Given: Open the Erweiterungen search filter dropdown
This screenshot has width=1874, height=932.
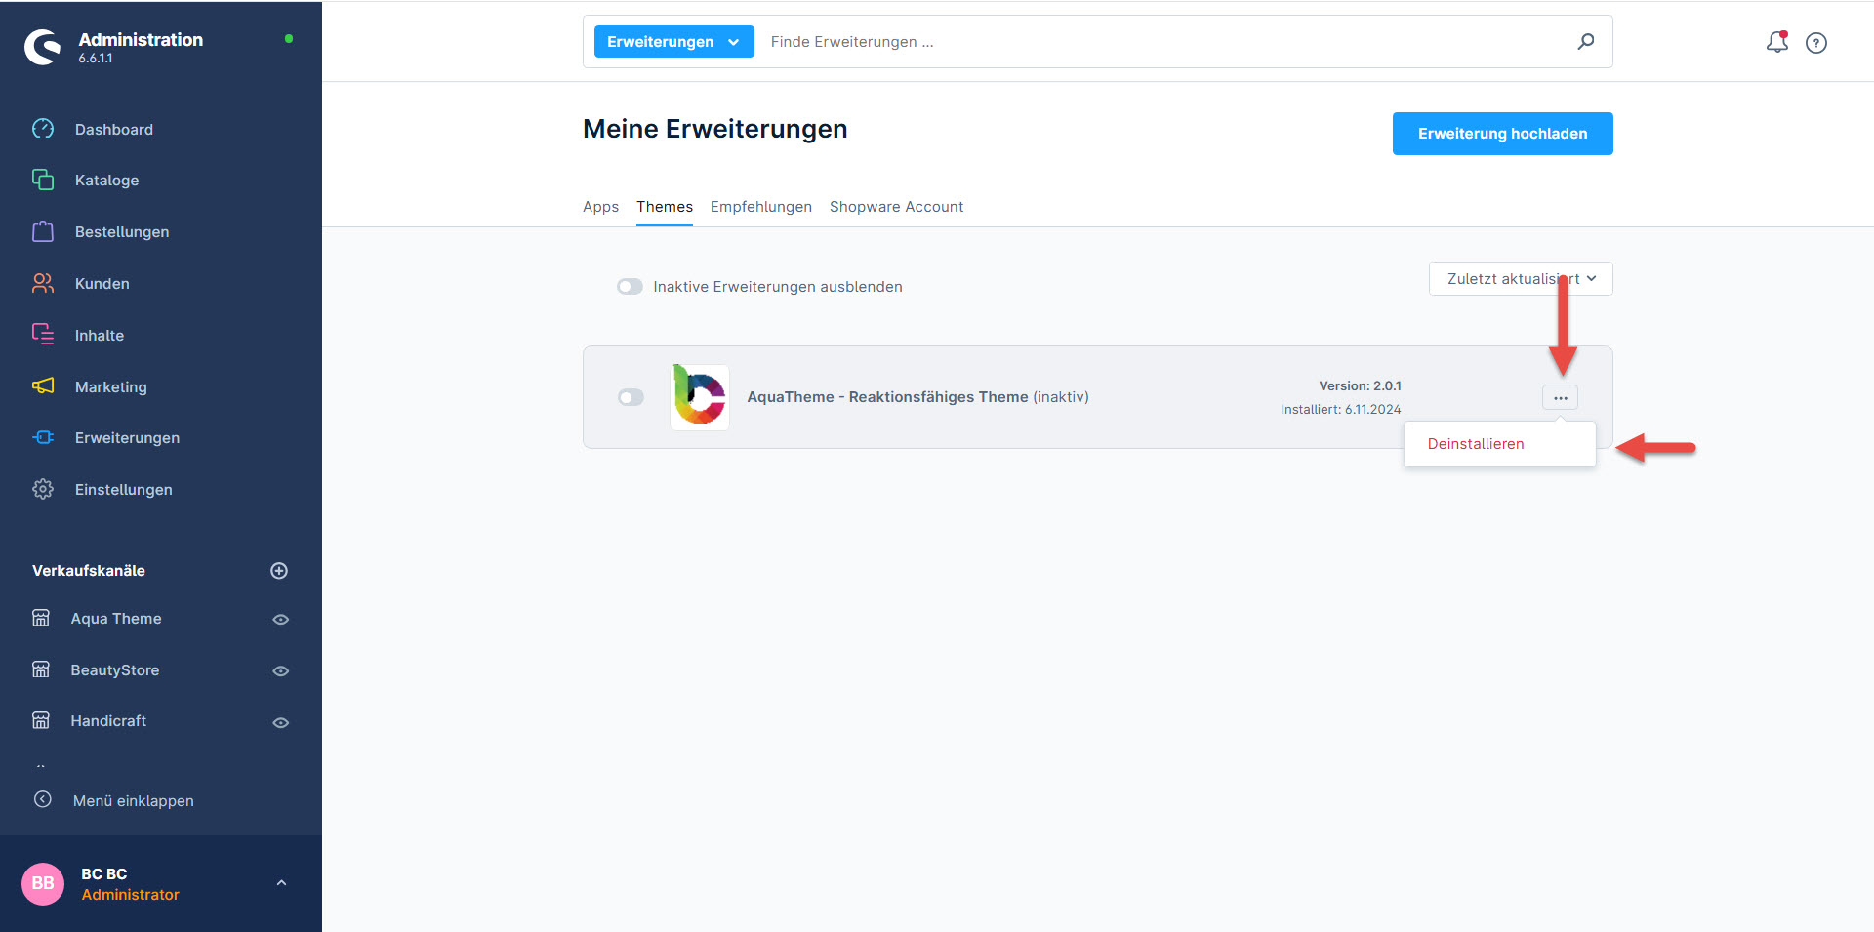Looking at the screenshot, I should (x=673, y=42).
